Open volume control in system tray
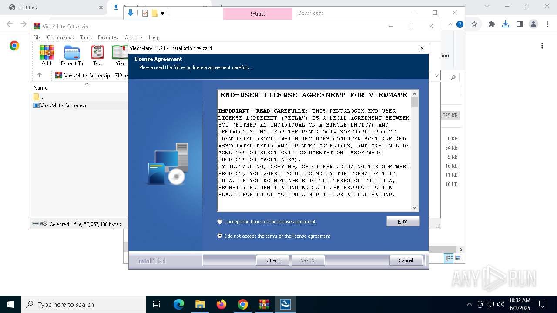 [x=501, y=304]
